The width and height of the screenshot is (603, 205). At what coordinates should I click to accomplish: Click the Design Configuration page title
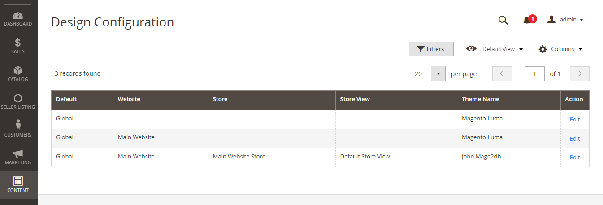tap(113, 22)
